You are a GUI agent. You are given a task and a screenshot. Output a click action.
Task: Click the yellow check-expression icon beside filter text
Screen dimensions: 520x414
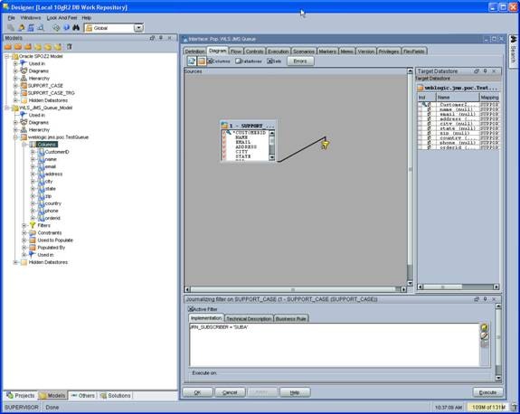pos(484,327)
